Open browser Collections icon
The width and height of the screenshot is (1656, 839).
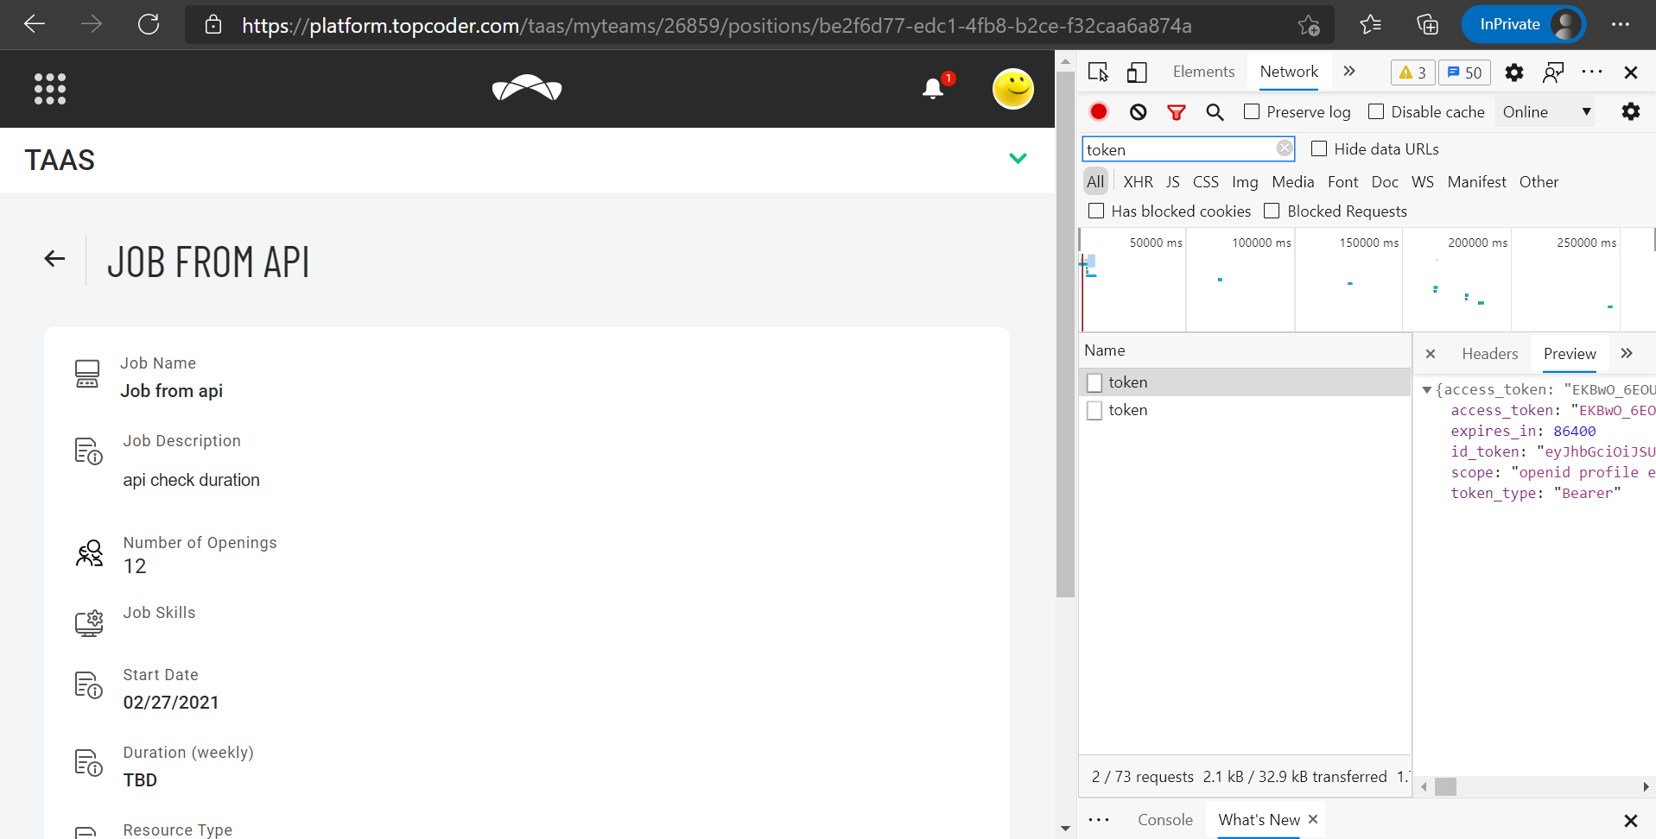click(1428, 24)
